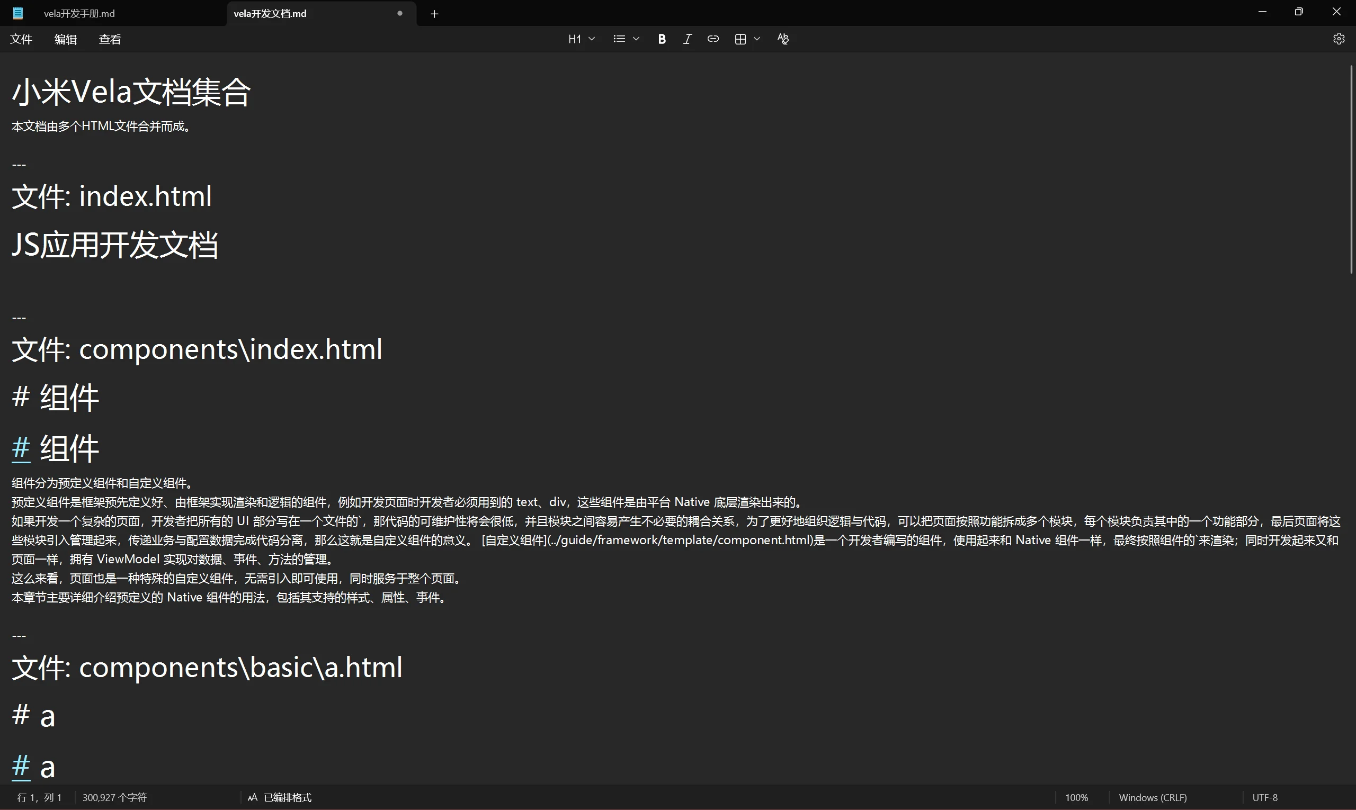Viewport: 1356px width, 810px height.
Task: Apply bulleted list formatting
Action: 619,39
